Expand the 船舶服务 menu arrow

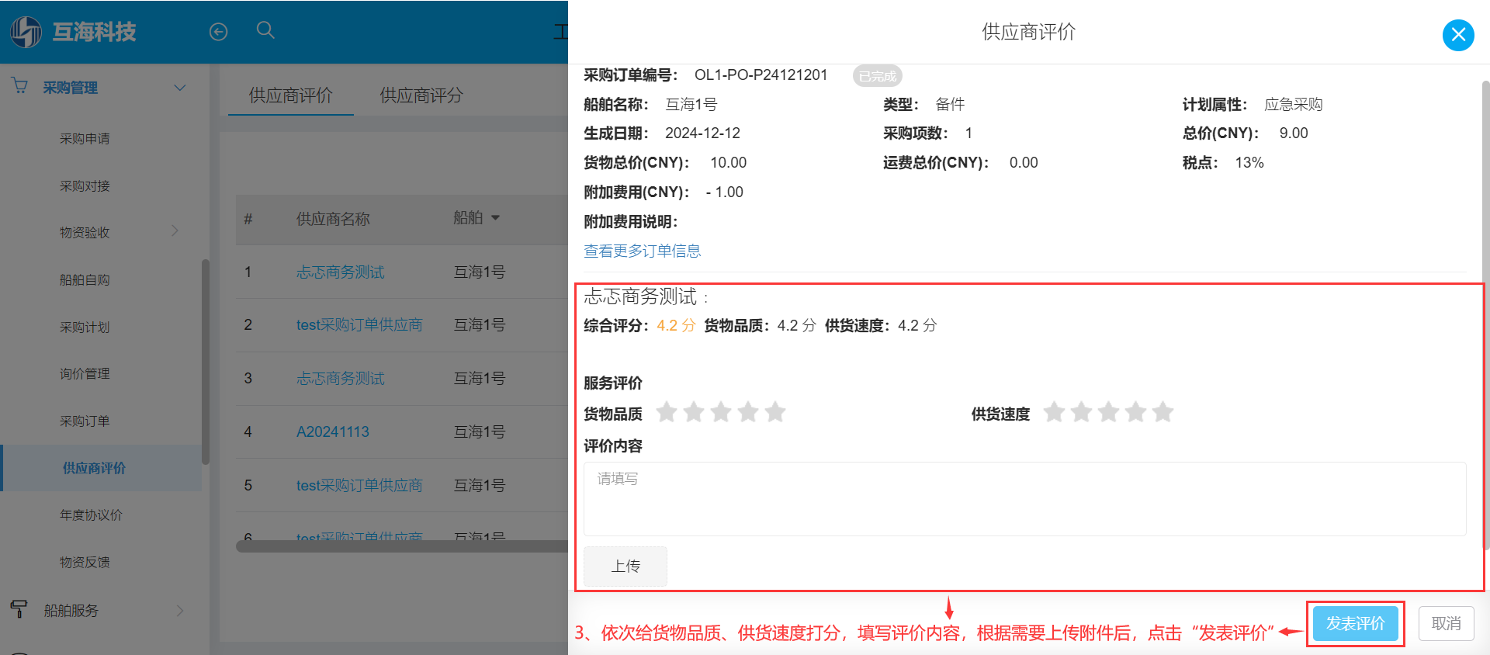coord(180,610)
